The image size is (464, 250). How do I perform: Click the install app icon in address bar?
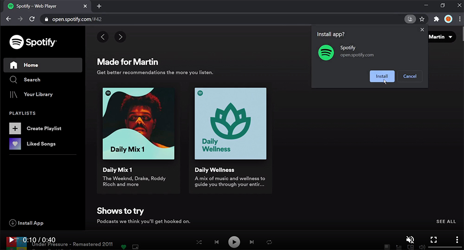click(x=410, y=19)
